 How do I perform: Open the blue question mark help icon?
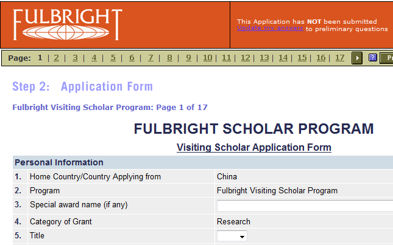pyautogui.click(x=373, y=58)
